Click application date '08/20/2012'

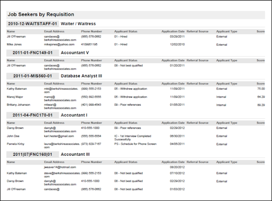coord(177,167)
